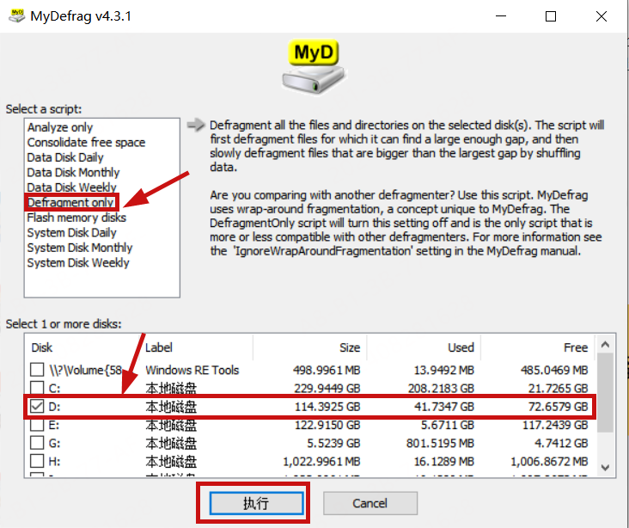This screenshot has width=629, height=528.
Task: Select the Flash memory disks script
Action: tap(76, 218)
